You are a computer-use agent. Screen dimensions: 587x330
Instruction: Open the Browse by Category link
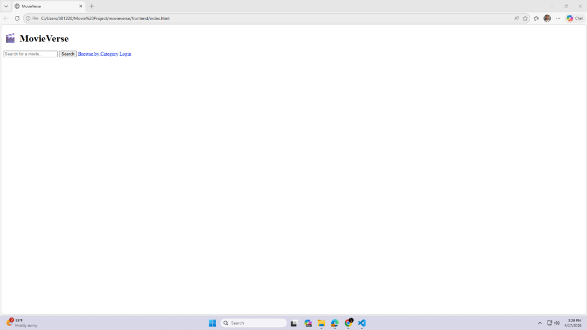tap(98, 54)
